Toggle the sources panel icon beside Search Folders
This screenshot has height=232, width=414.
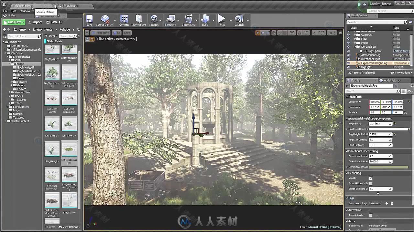click(x=5, y=36)
